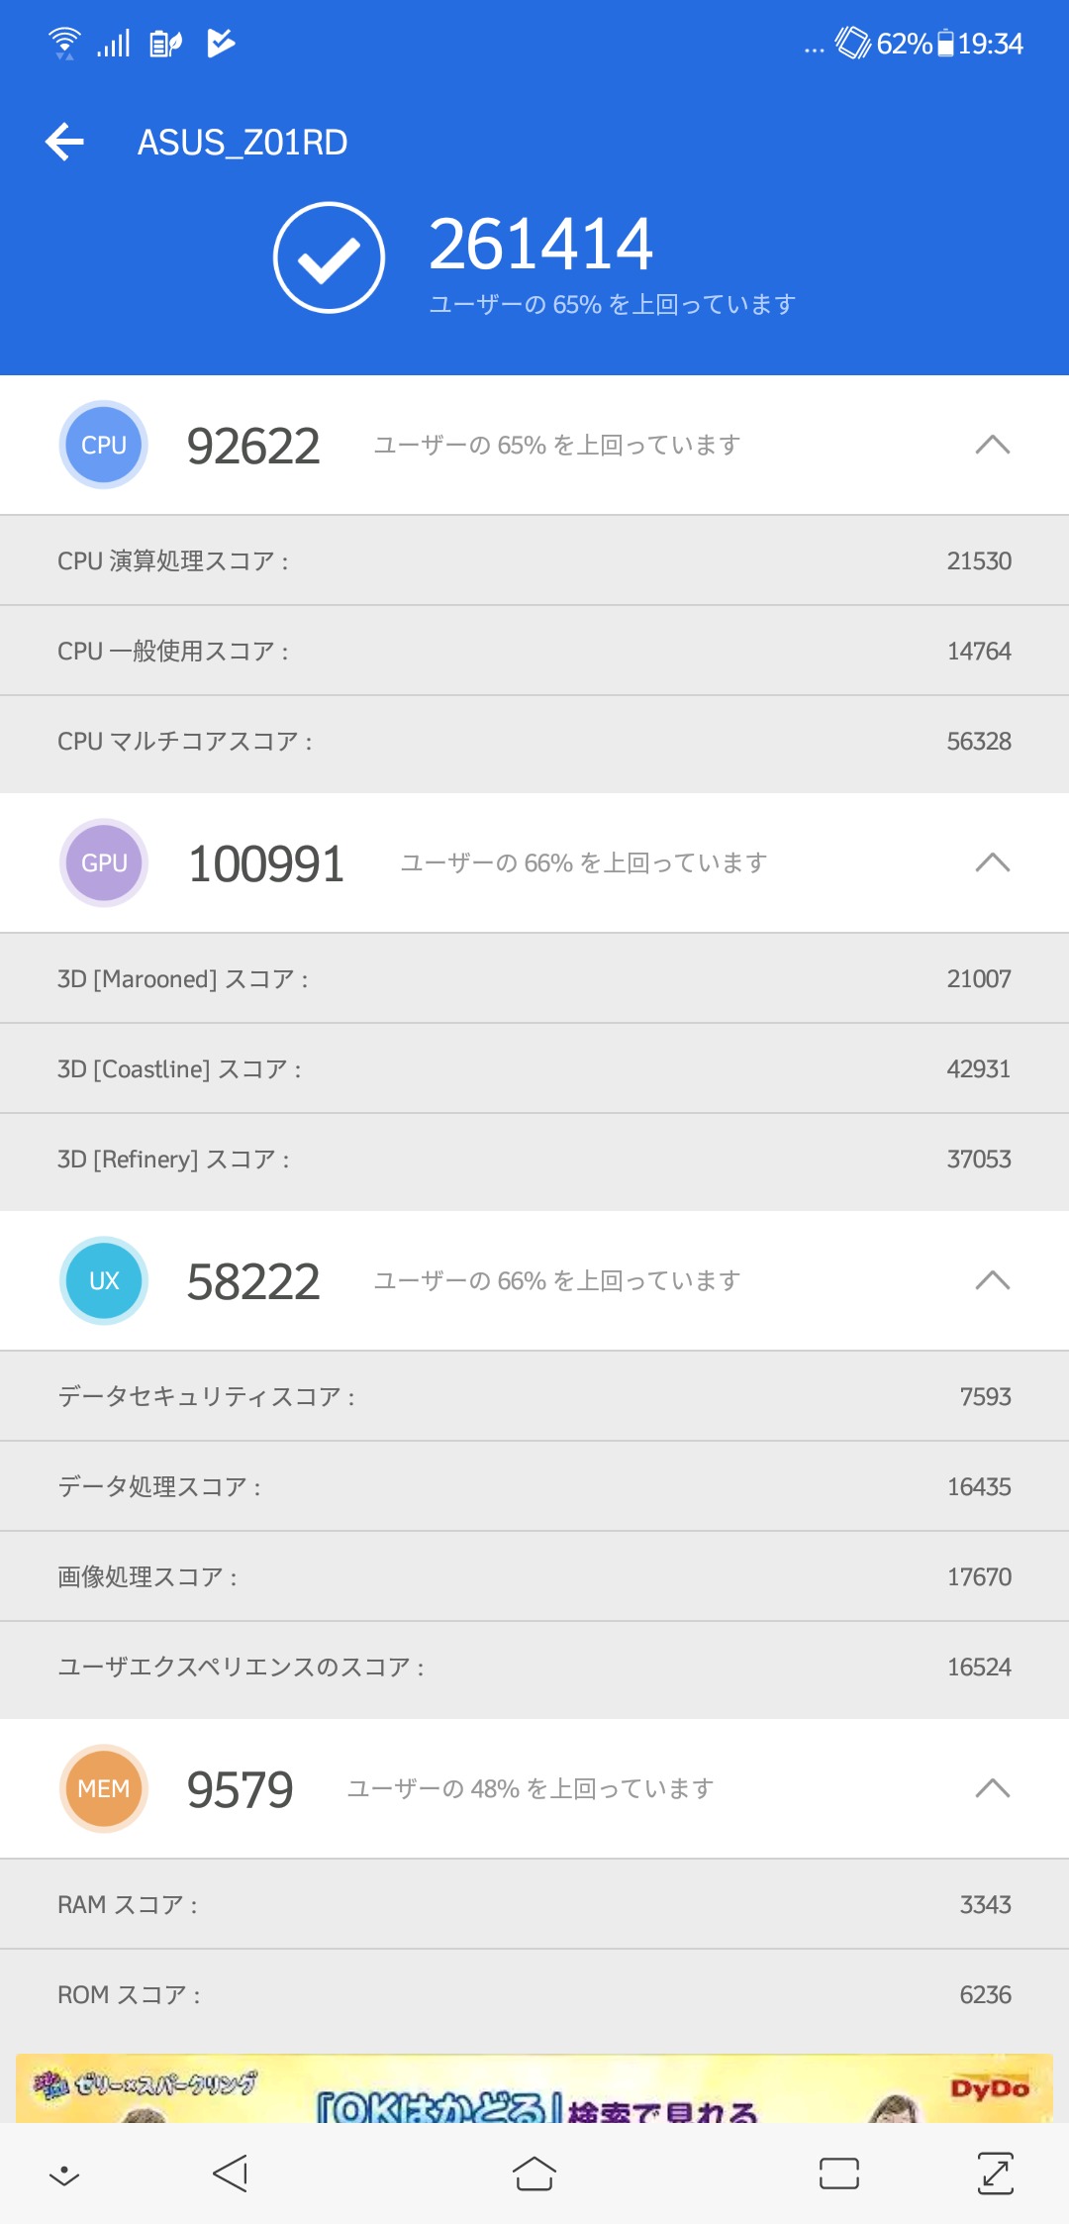Select the 3D [Marooned] score row
The height and width of the screenshot is (2224, 1069).
[534, 978]
